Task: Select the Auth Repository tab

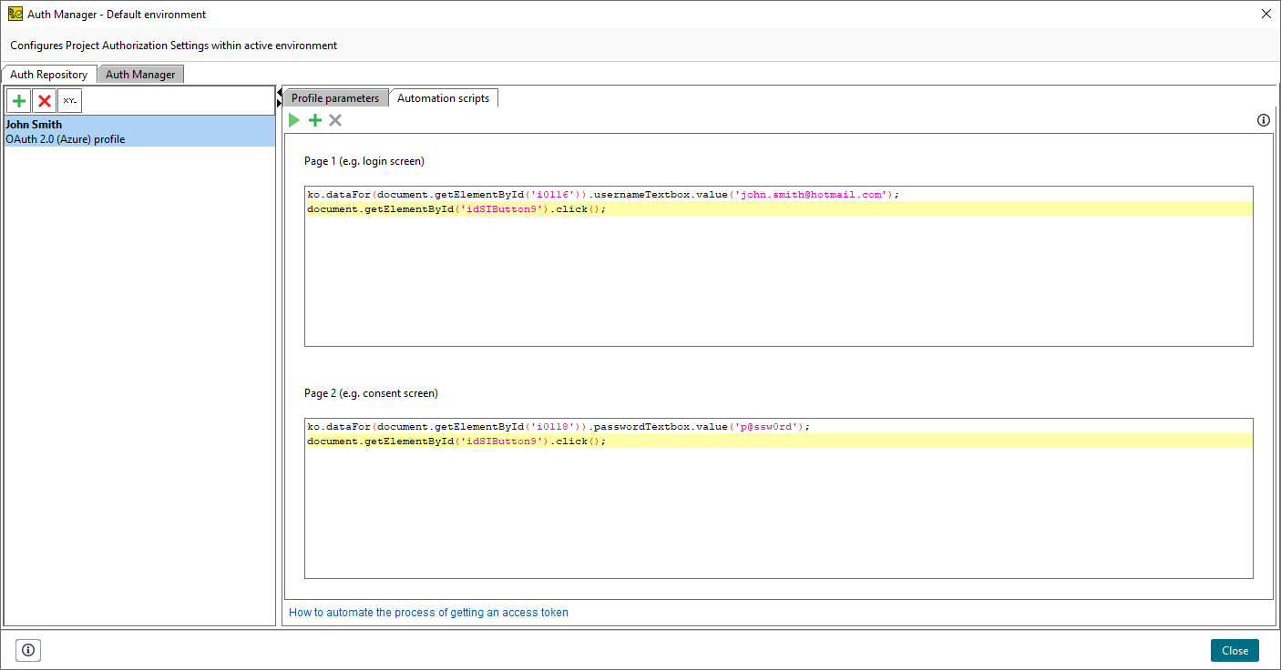Action: coord(49,74)
